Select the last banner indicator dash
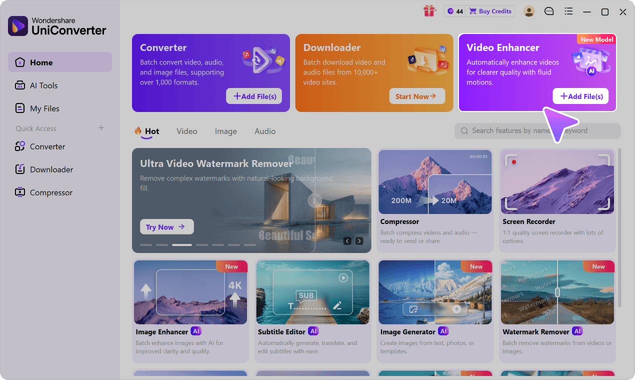This screenshot has height=380, width=635. coord(250,245)
